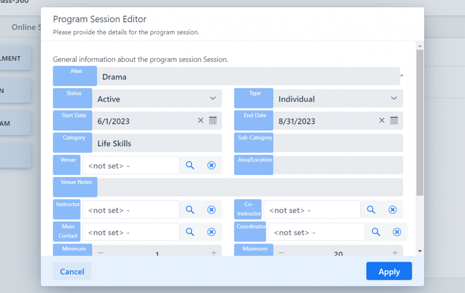
Task: Increase the Minimum value
Action: pos(214,253)
